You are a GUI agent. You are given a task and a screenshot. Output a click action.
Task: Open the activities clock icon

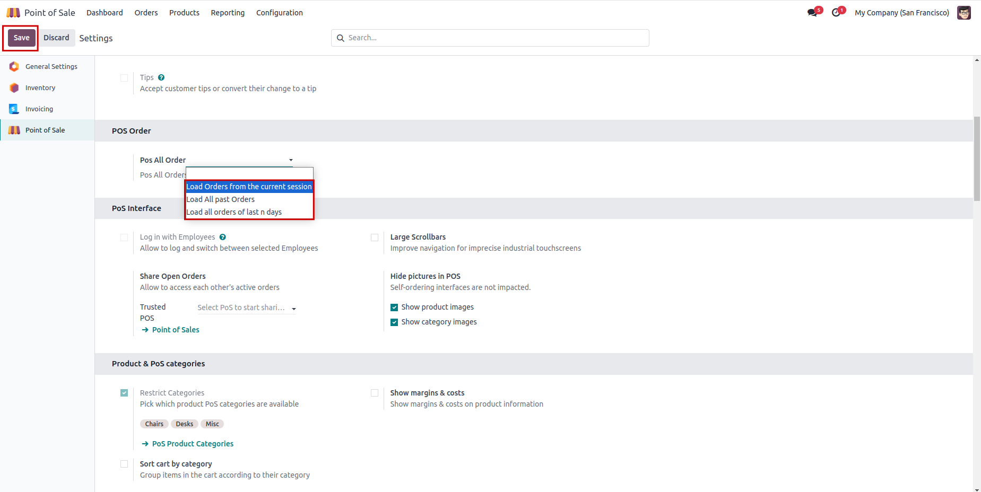click(x=836, y=13)
